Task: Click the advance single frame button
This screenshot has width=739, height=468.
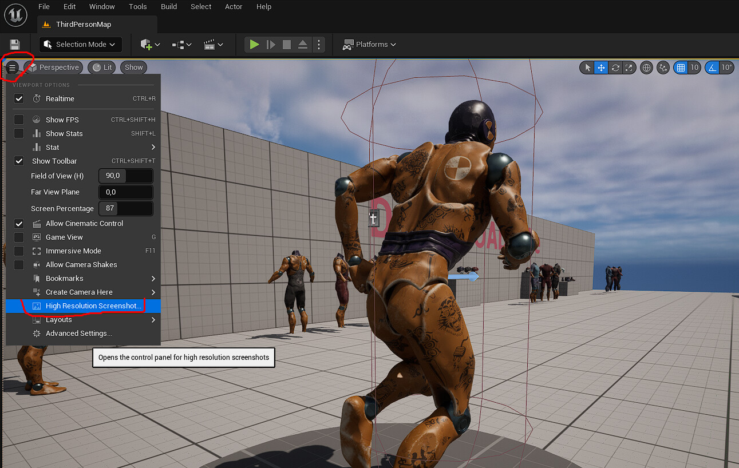Action: coord(271,45)
